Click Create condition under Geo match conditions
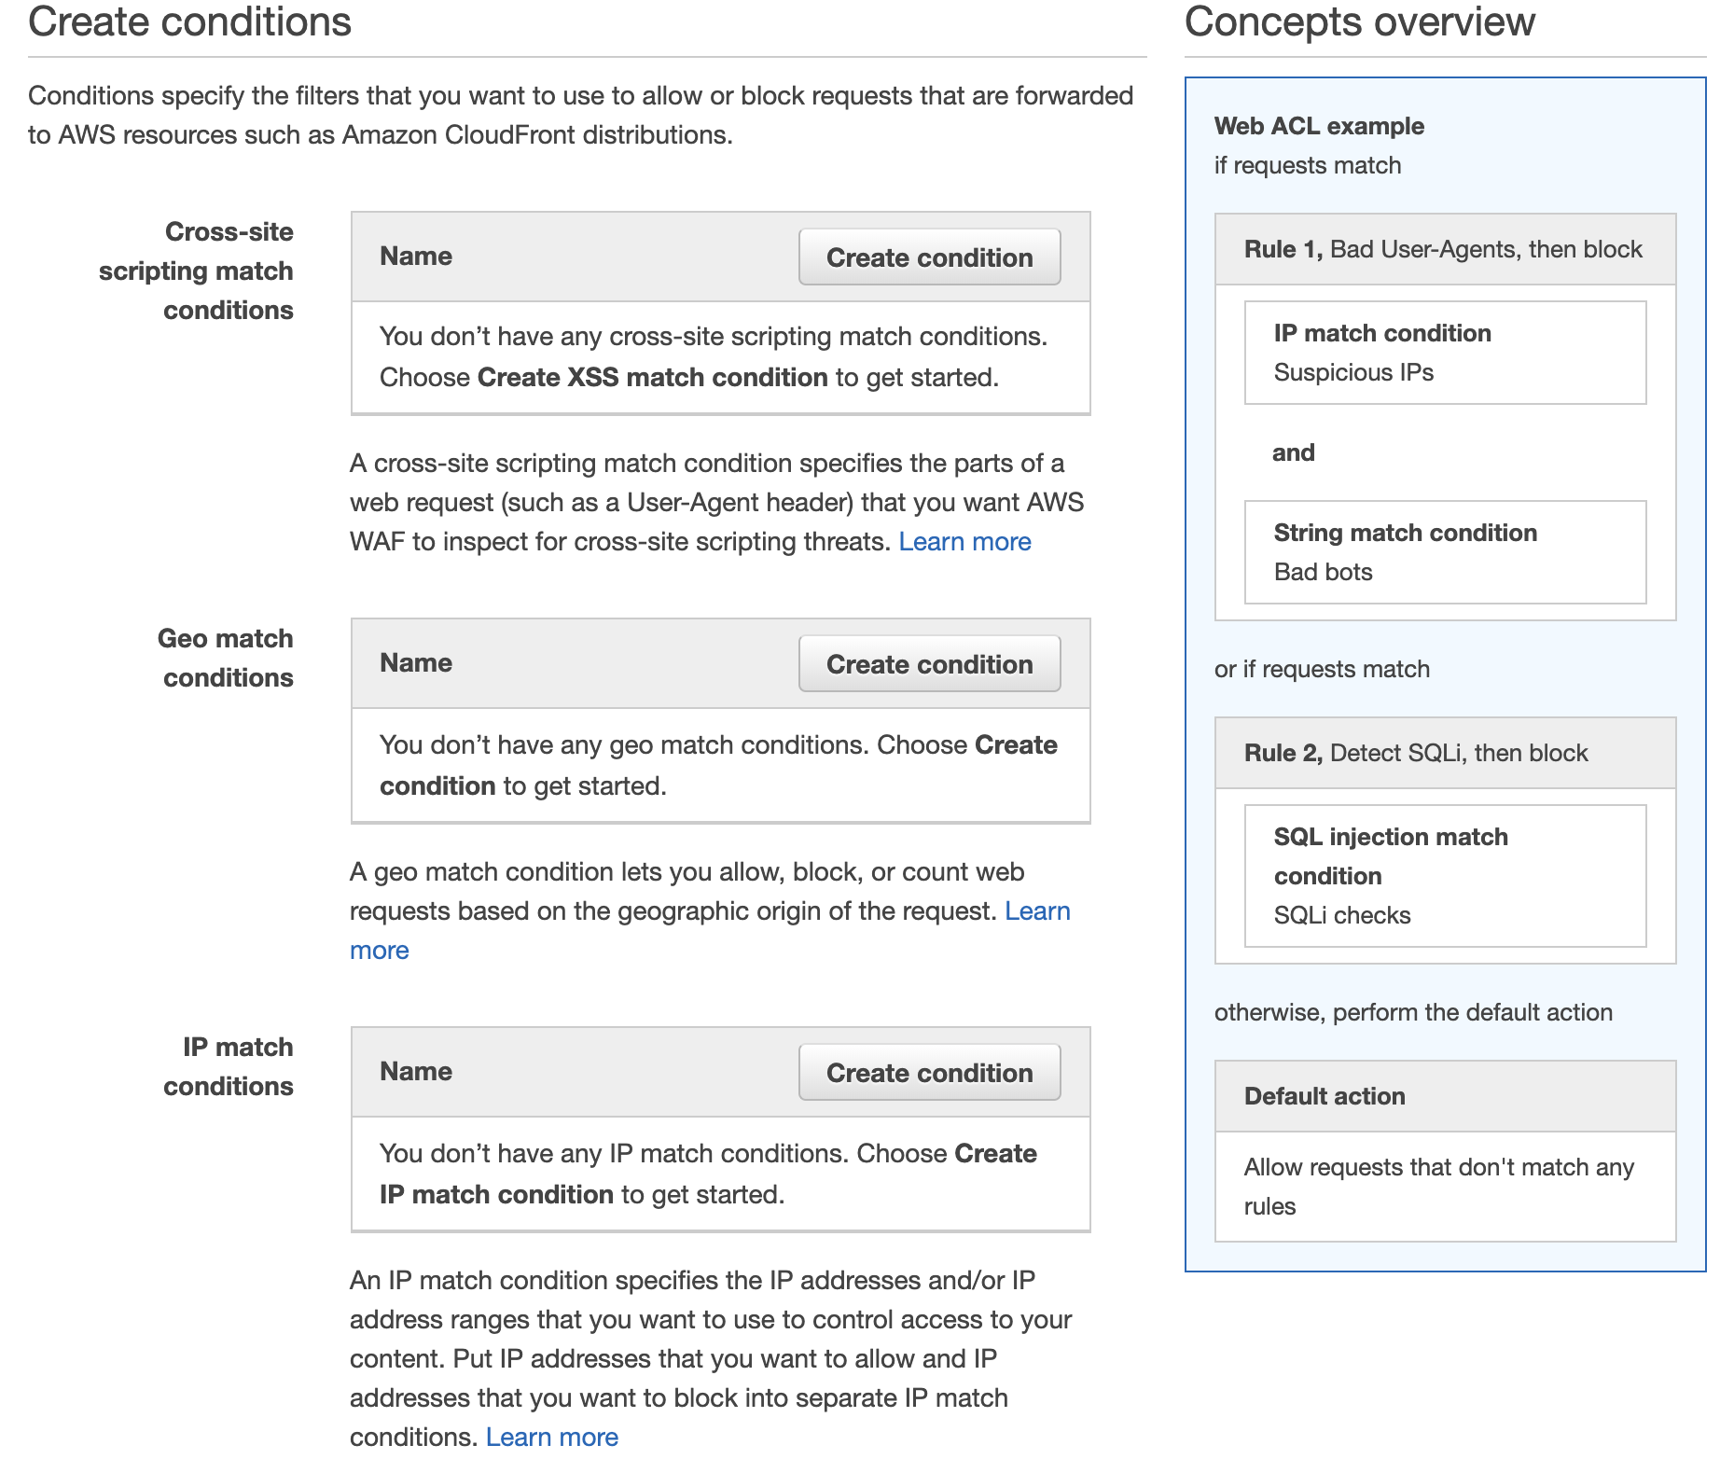 click(929, 663)
